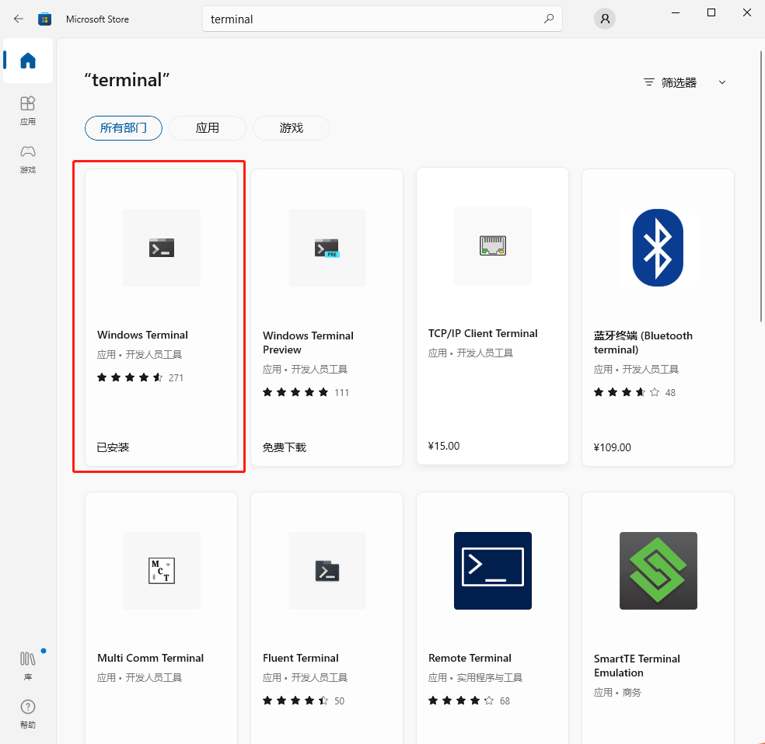765x744 pixels.
Task: Click 免费下载 on Terminal Preview card
Action: point(284,447)
